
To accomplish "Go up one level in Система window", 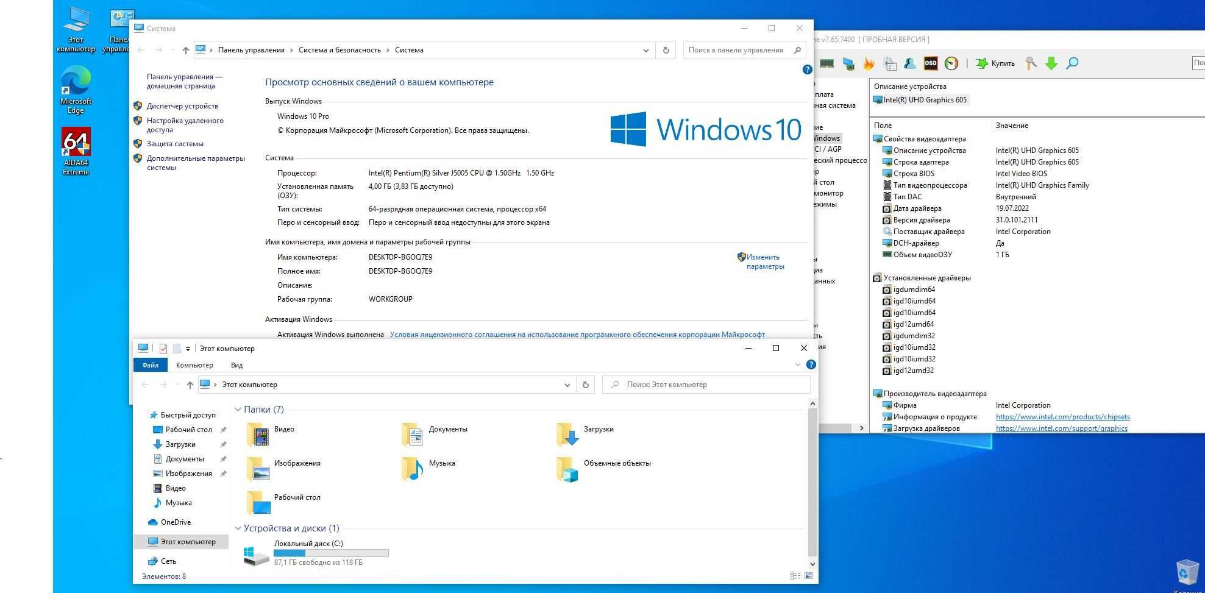I will (185, 50).
